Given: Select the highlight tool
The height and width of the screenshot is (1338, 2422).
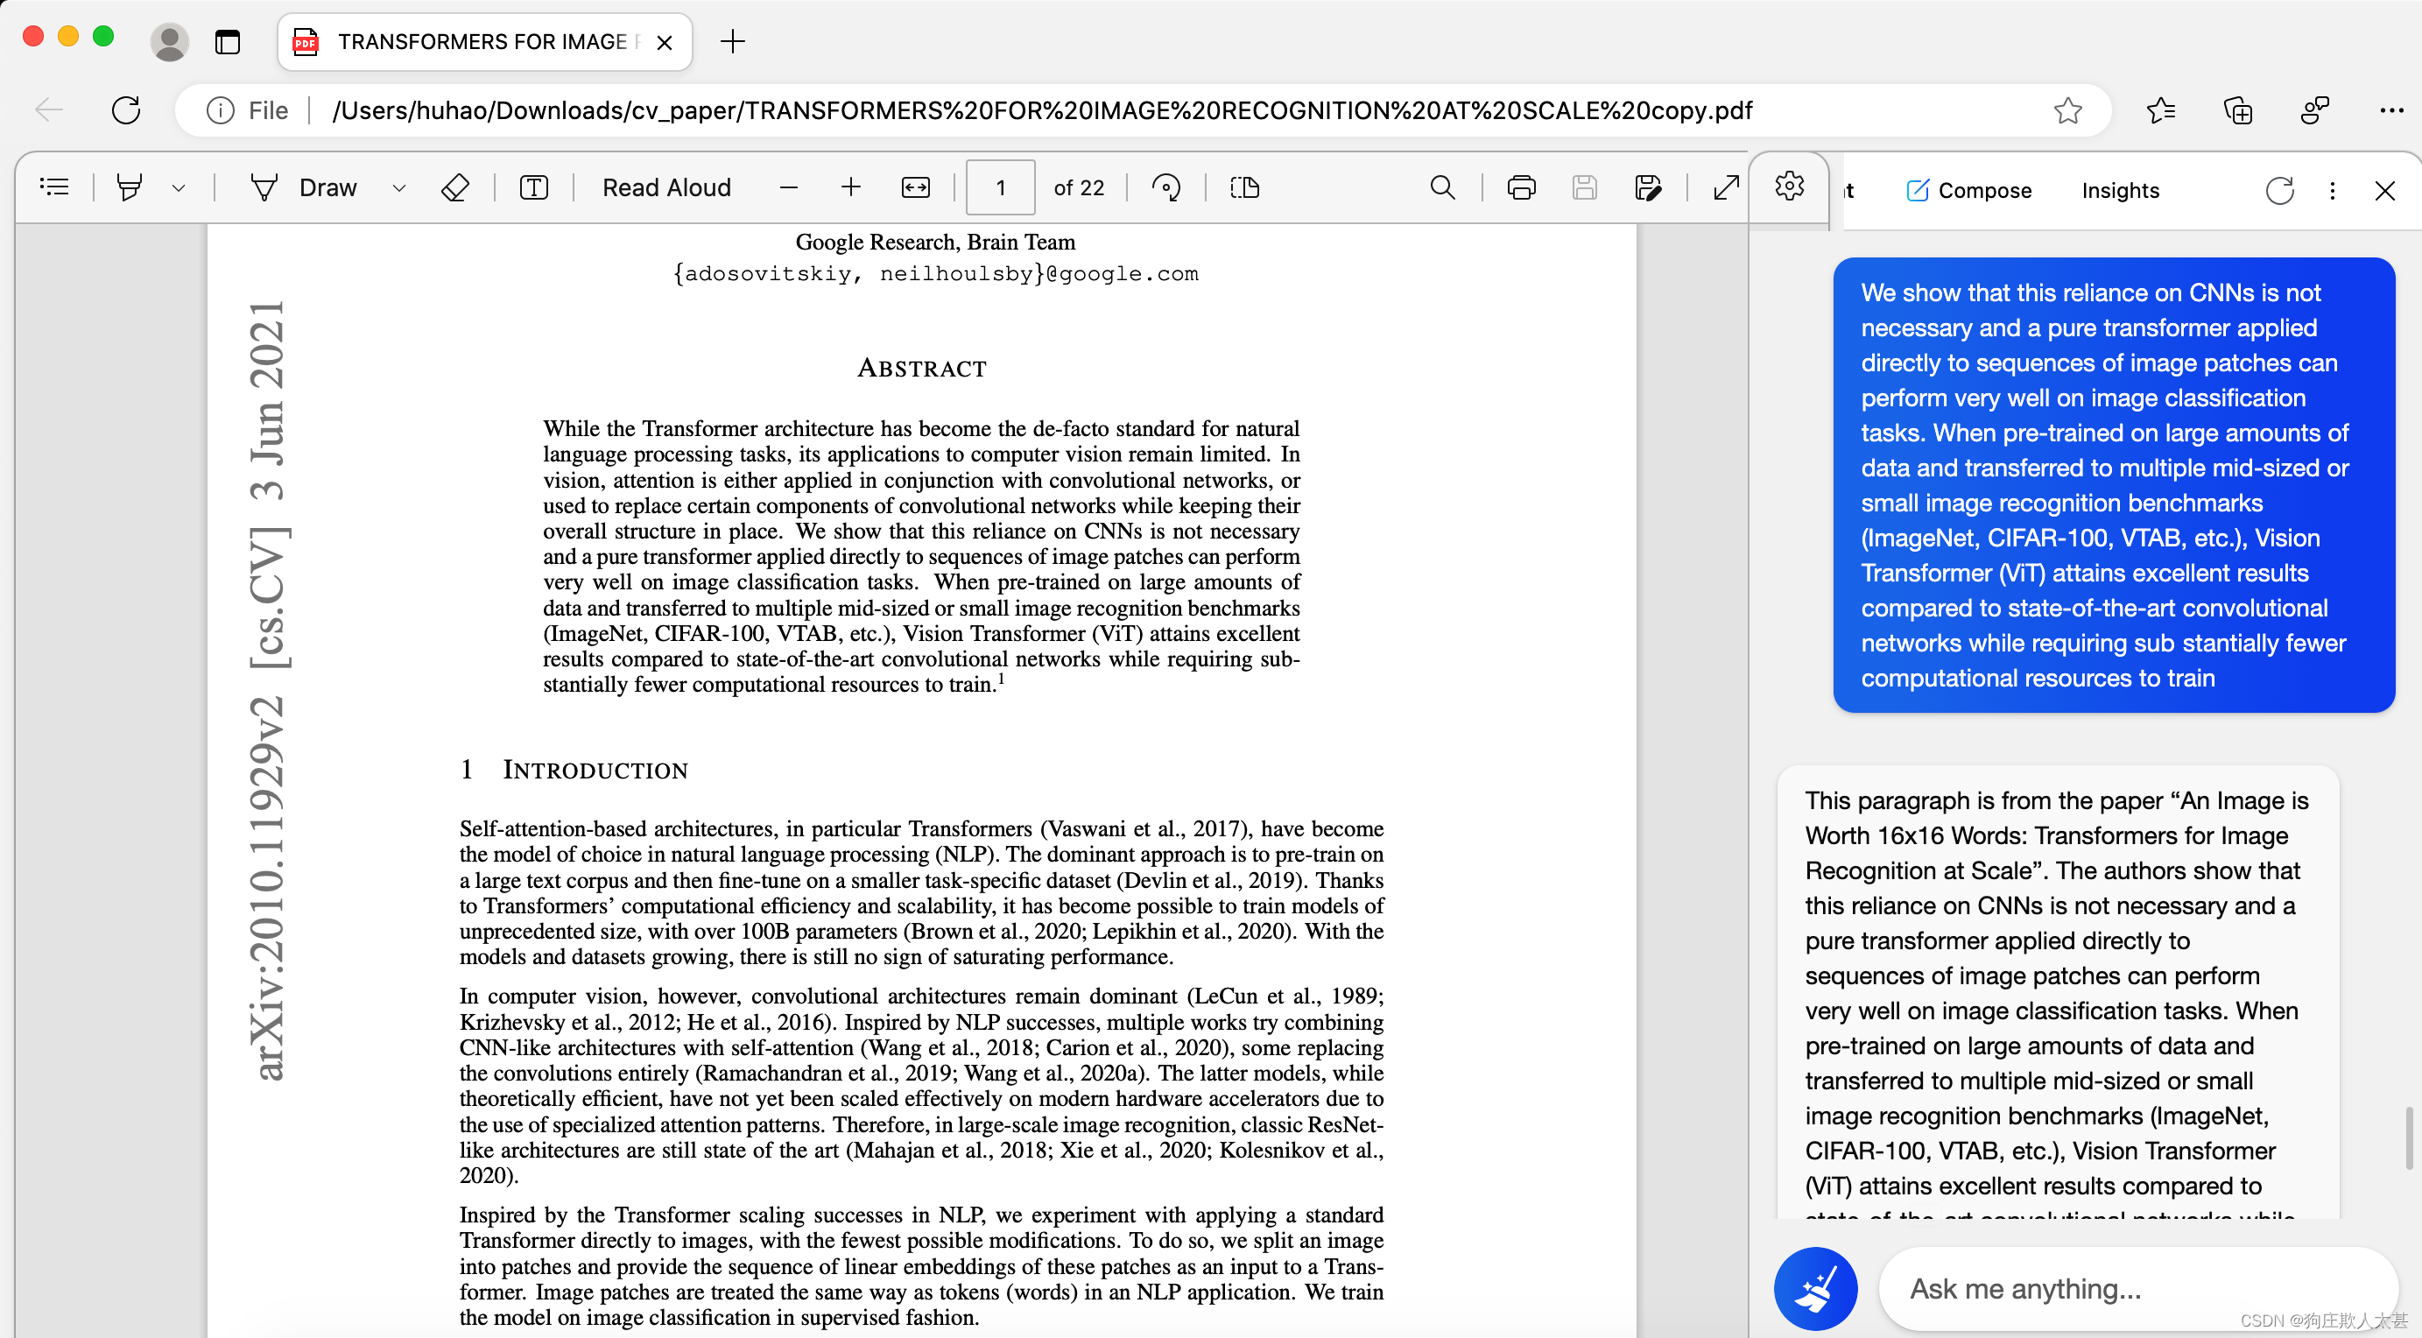Looking at the screenshot, I should tap(129, 187).
